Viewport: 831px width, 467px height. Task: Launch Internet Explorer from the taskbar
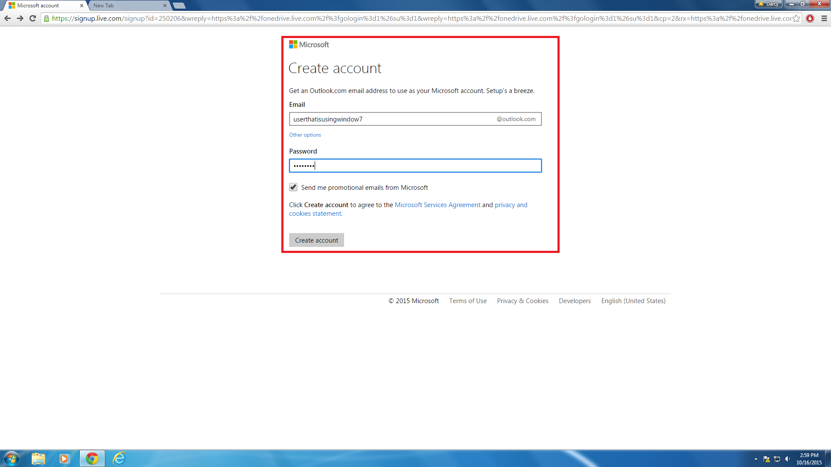coord(119,458)
